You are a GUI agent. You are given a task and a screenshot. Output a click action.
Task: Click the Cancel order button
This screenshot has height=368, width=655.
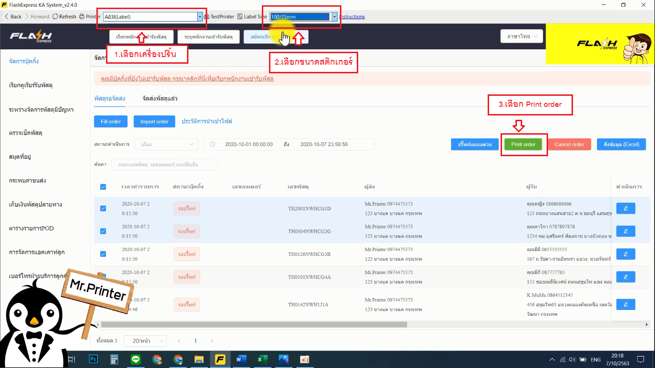[569, 144]
